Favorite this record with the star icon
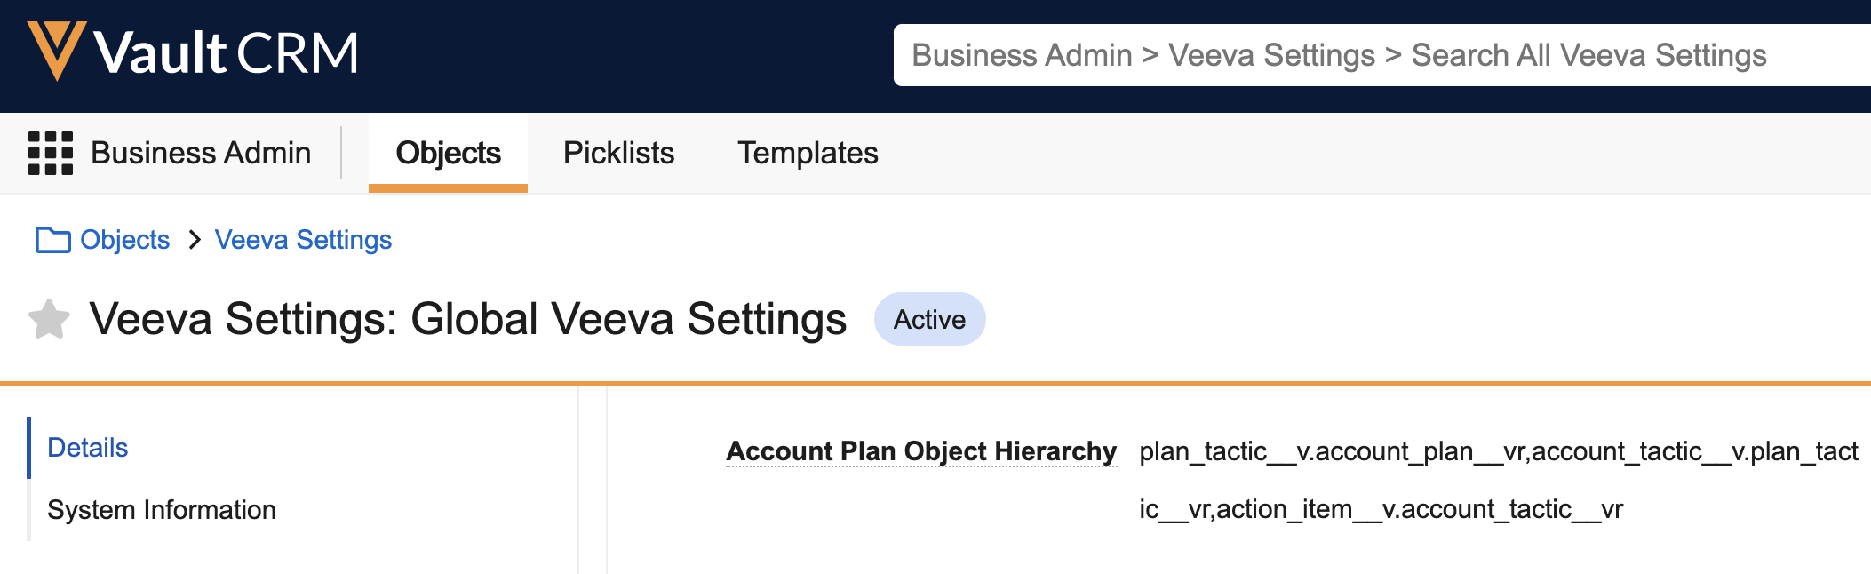The height and width of the screenshot is (574, 1871). 50,320
